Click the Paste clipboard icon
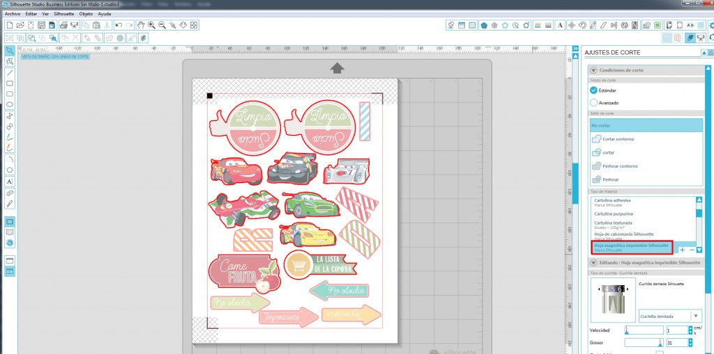 click(x=96, y=25)
